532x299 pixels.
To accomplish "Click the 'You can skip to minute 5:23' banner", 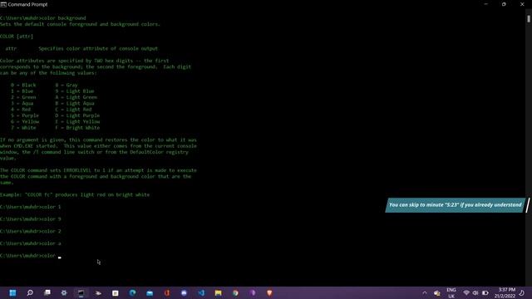I will (455, 205).
